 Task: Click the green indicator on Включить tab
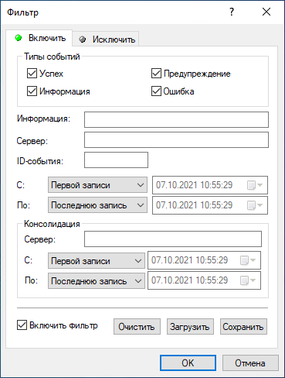[x=19, y=38]
